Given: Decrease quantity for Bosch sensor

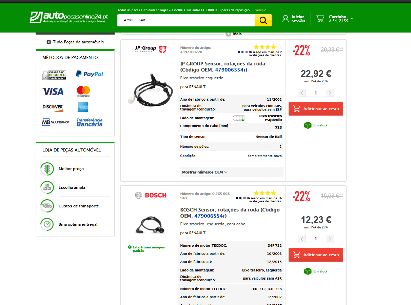Looking at the screenshot, I should coord(302,239).
